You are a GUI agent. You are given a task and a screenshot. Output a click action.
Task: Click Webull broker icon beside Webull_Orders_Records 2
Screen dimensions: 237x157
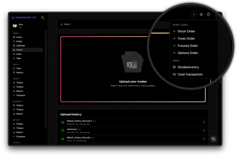[63, 122]
